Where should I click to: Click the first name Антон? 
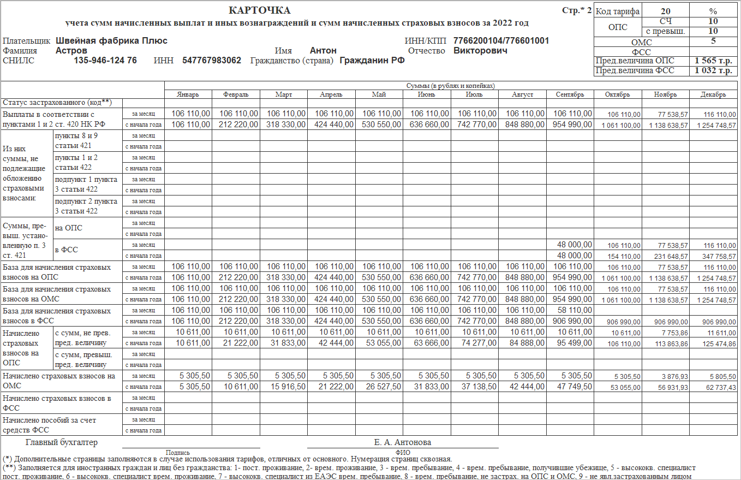pyautogui.click(x=323, y=51)
